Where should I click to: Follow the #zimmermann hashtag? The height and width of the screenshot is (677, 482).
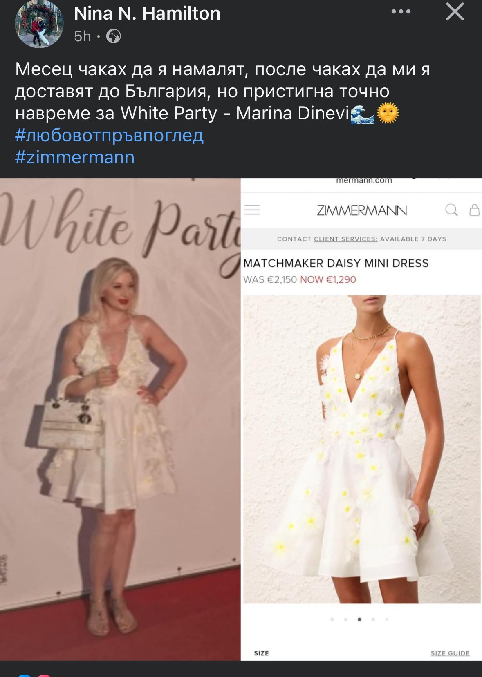(75, 157)
